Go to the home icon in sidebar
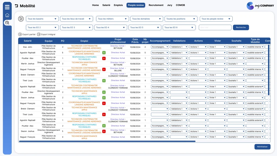The image size is (277, 156). [7, 15]
